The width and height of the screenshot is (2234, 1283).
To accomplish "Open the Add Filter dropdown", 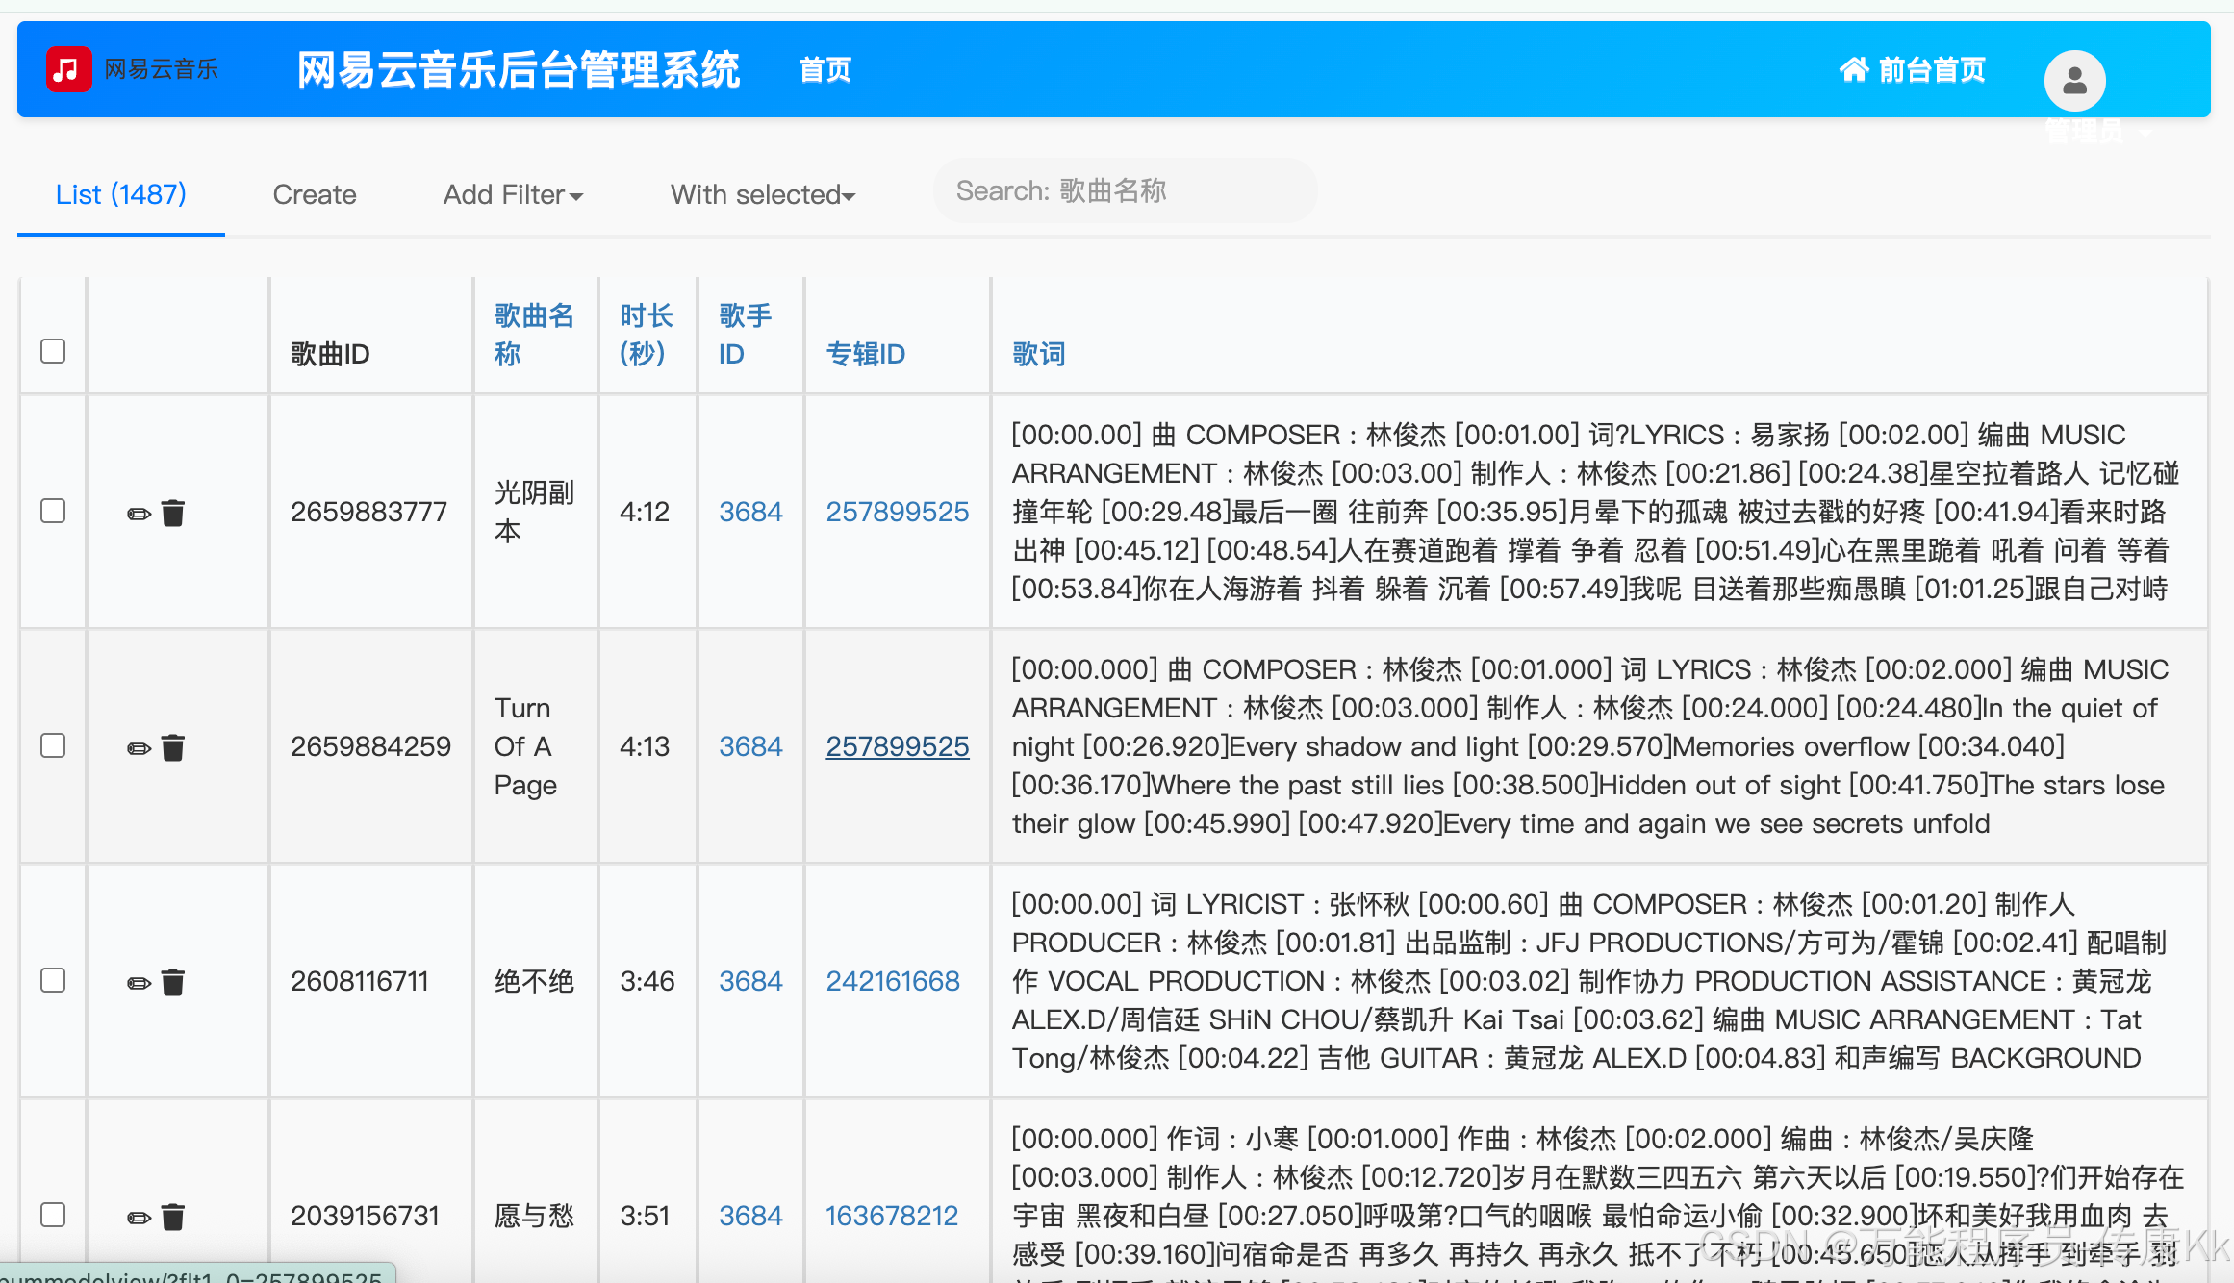I will [x=513, y=195].
